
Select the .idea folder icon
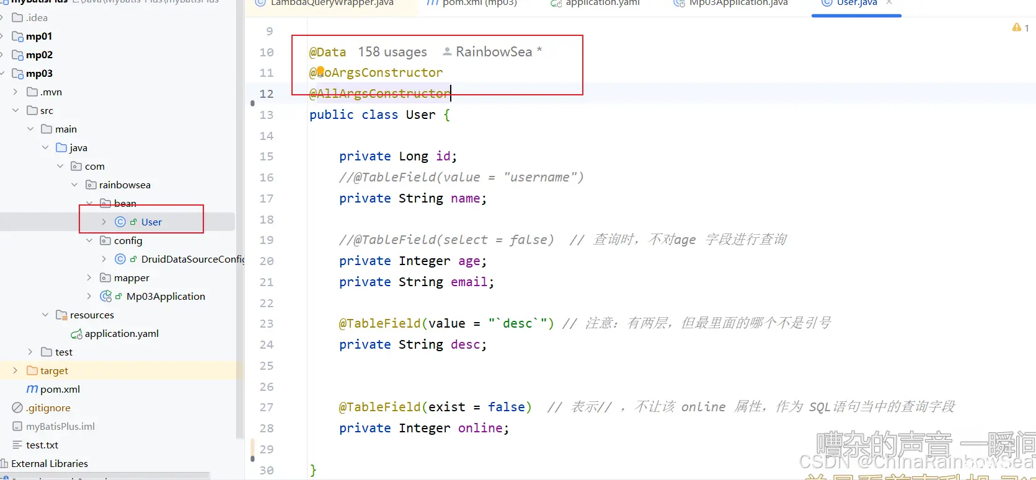point(17,17)
